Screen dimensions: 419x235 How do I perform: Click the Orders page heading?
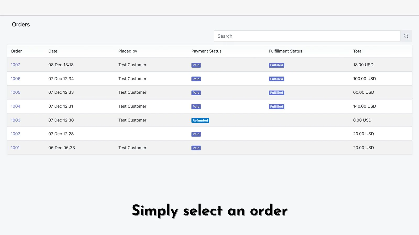tap(21, 25)
